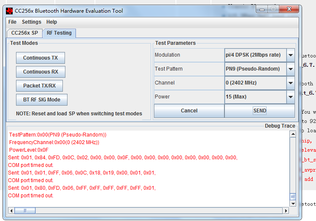
Task: Click Debug Trace scroll down arrow
Action: pos(293,204)
